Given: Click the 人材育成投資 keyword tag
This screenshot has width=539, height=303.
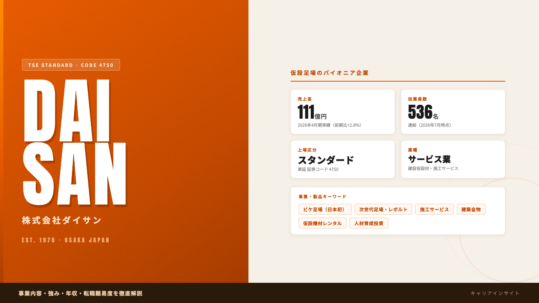Looking at the screenshot, I should tap(369, 223).
